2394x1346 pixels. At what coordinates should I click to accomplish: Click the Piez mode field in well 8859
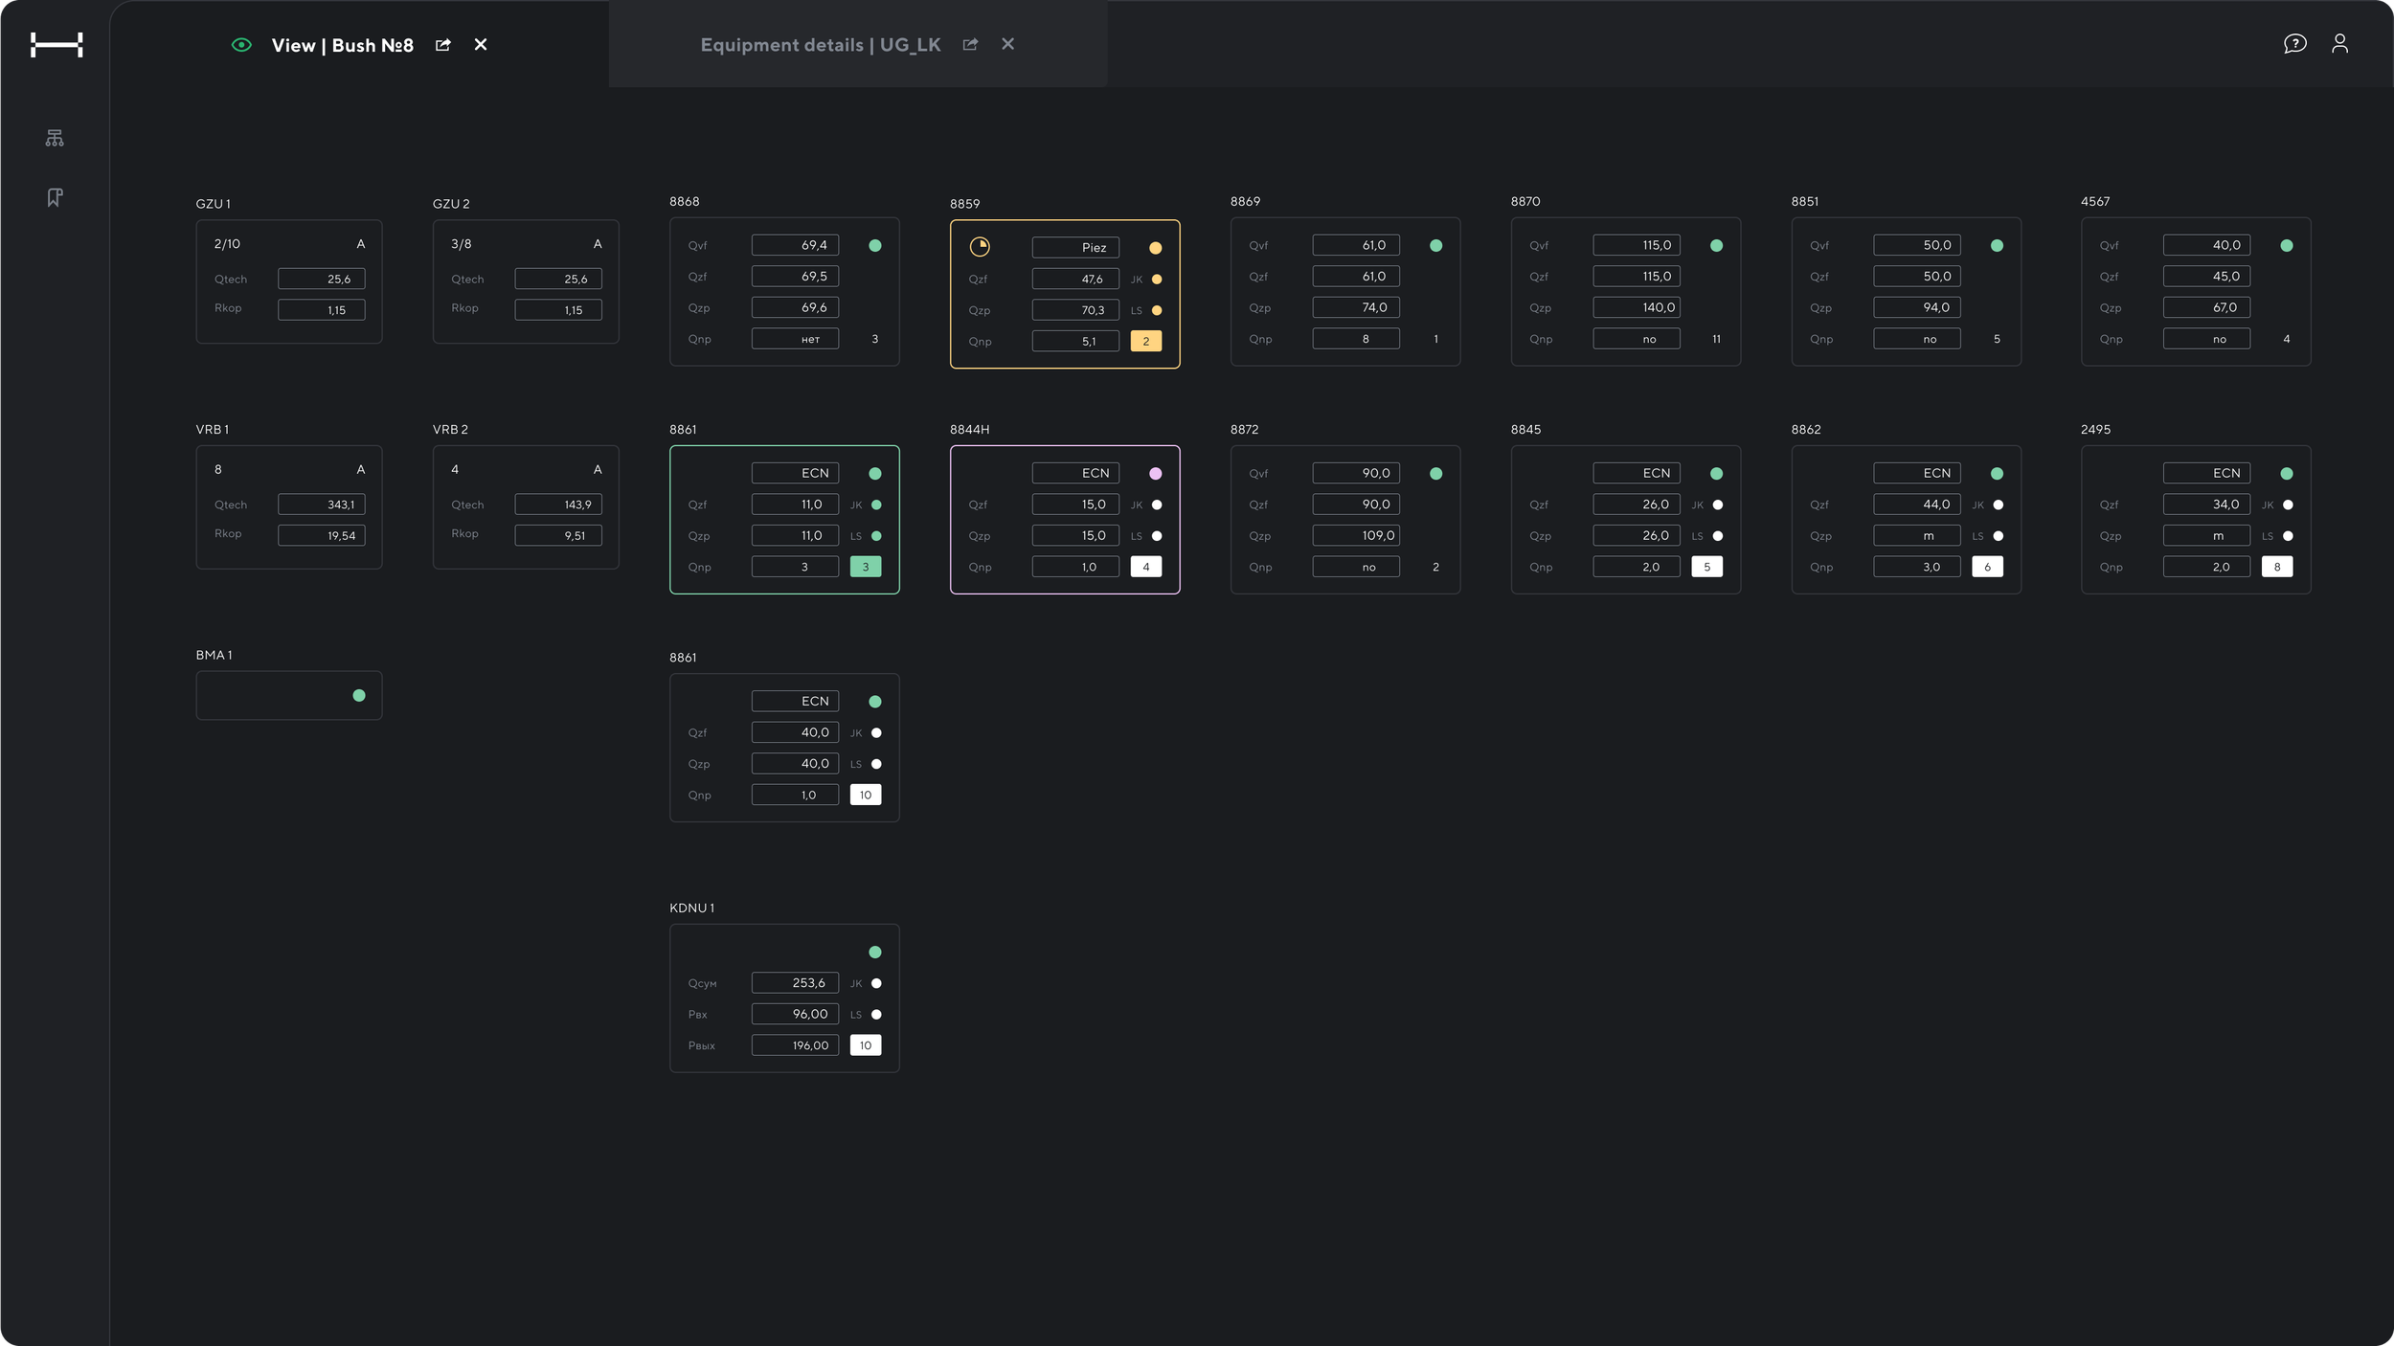point(1075,248)
